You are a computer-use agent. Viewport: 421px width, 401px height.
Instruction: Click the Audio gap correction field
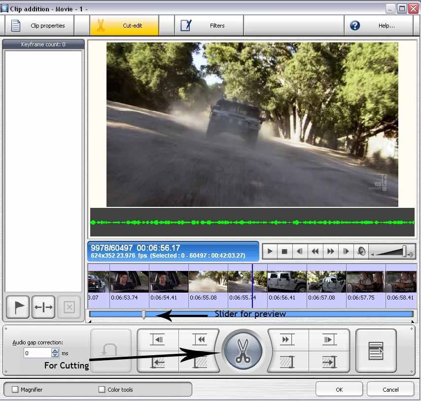(x=37, y=353)
